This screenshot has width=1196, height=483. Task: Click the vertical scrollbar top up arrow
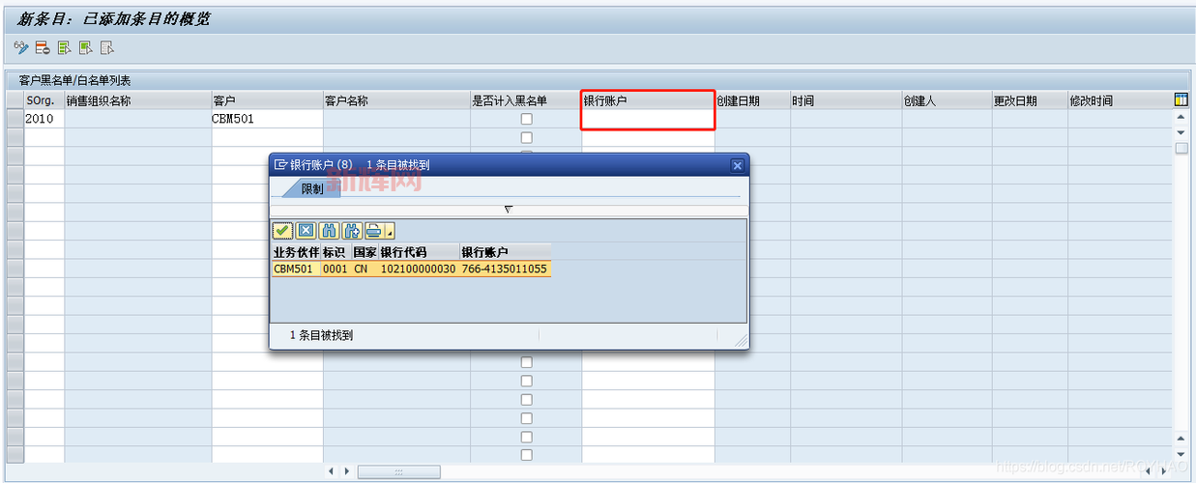coord(1181,117)
